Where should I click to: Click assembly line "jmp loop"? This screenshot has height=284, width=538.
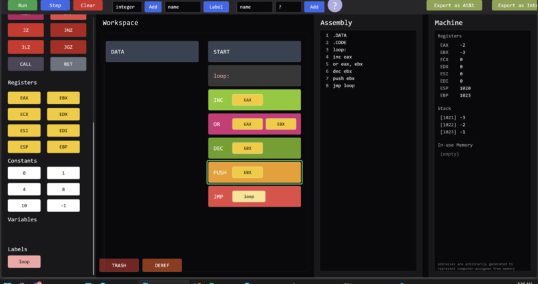tap(344, 85)
